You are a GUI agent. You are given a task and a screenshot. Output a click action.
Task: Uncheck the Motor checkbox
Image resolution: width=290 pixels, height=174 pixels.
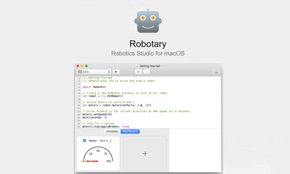(84, 141)
